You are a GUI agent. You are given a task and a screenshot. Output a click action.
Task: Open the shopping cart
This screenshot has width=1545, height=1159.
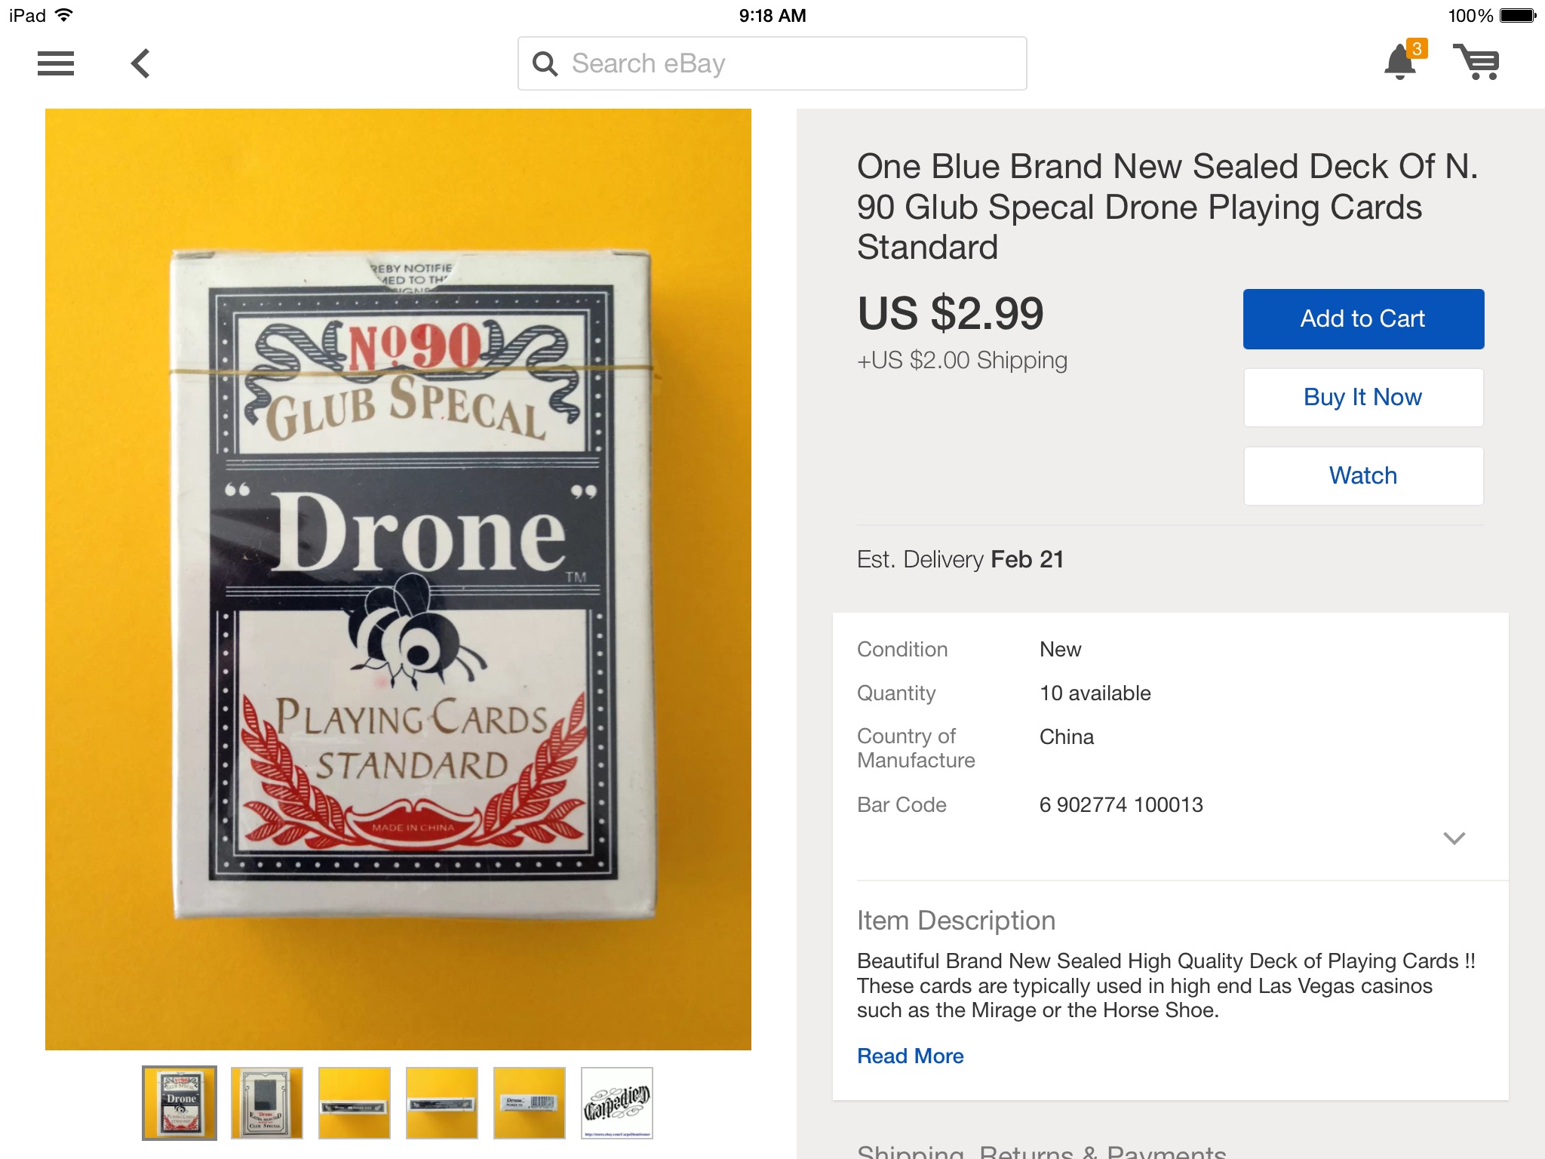(x=1476, y=62)
